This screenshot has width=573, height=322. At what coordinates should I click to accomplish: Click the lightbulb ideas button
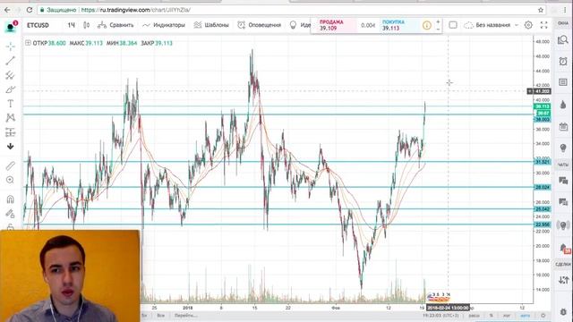coord(293,25)
